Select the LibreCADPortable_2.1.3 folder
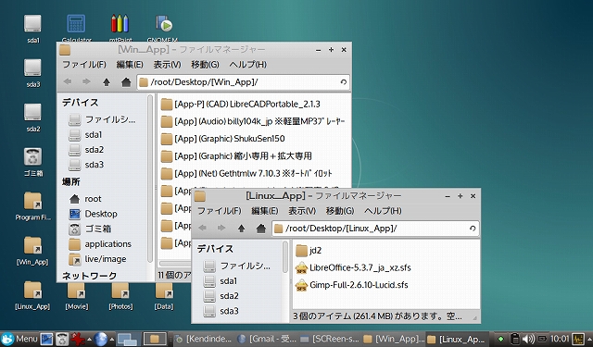This screenshot has width=593, height=347. click(x=241, y=104)
